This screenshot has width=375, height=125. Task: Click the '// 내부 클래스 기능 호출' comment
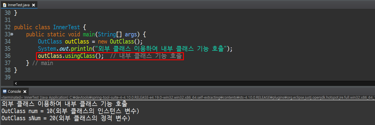tap(146, 56)
